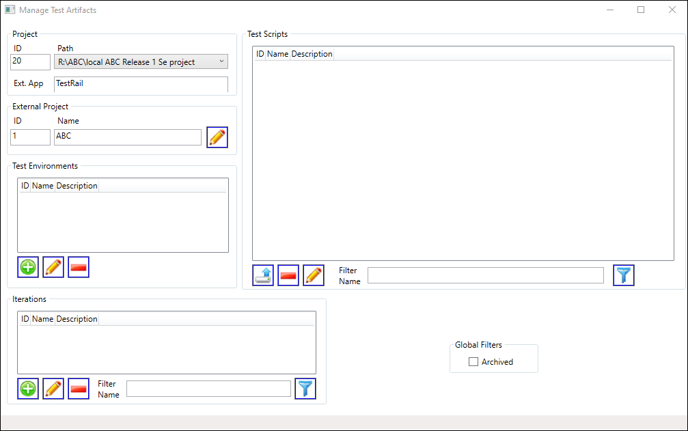Click the Project ID input field
The height and width of the screenshot is (431, 688).
[x=30, y=61]
